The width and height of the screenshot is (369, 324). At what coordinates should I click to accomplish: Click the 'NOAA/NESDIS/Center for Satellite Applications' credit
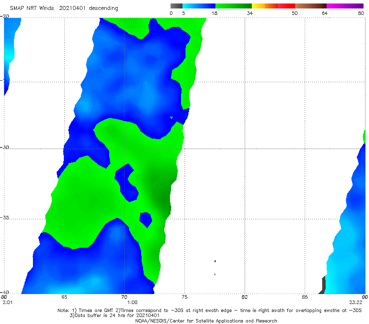pos(206,321)
